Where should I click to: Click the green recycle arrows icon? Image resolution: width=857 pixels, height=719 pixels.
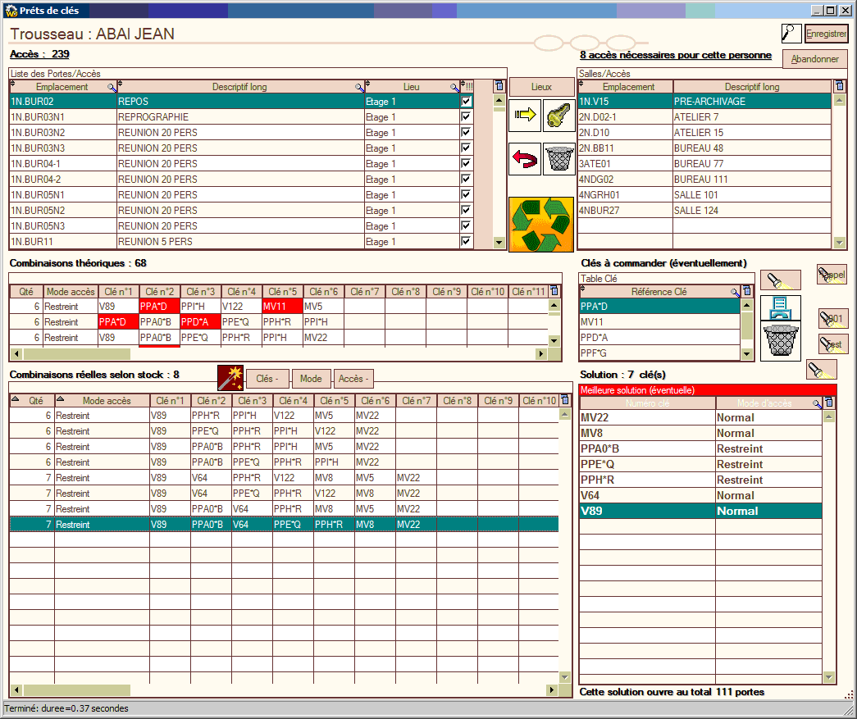(x=541, y=225)
